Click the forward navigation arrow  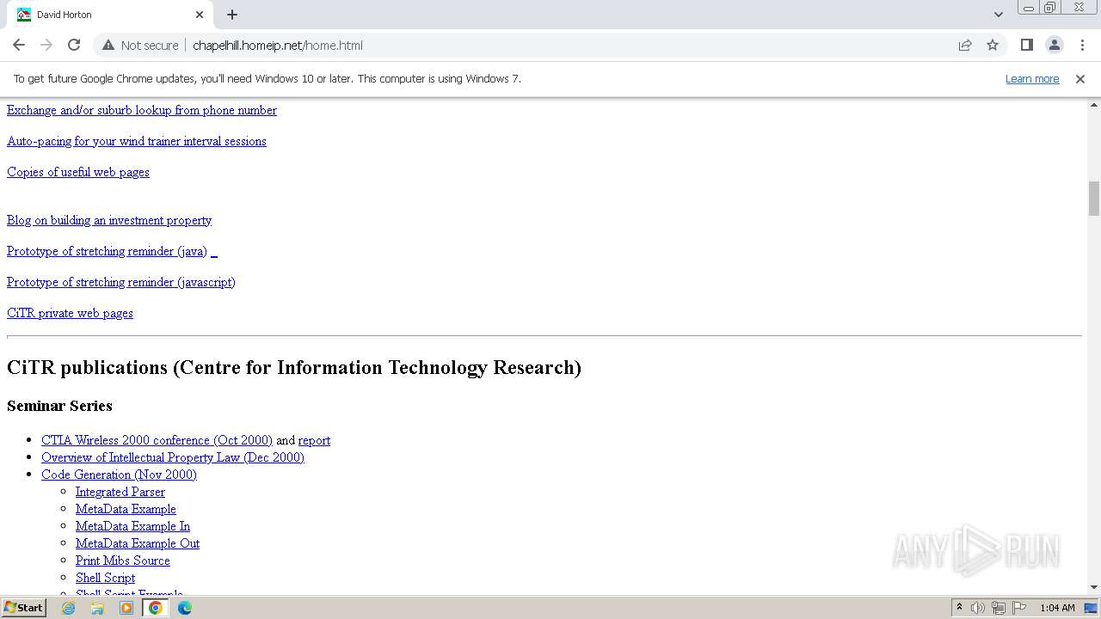point(46,45)
